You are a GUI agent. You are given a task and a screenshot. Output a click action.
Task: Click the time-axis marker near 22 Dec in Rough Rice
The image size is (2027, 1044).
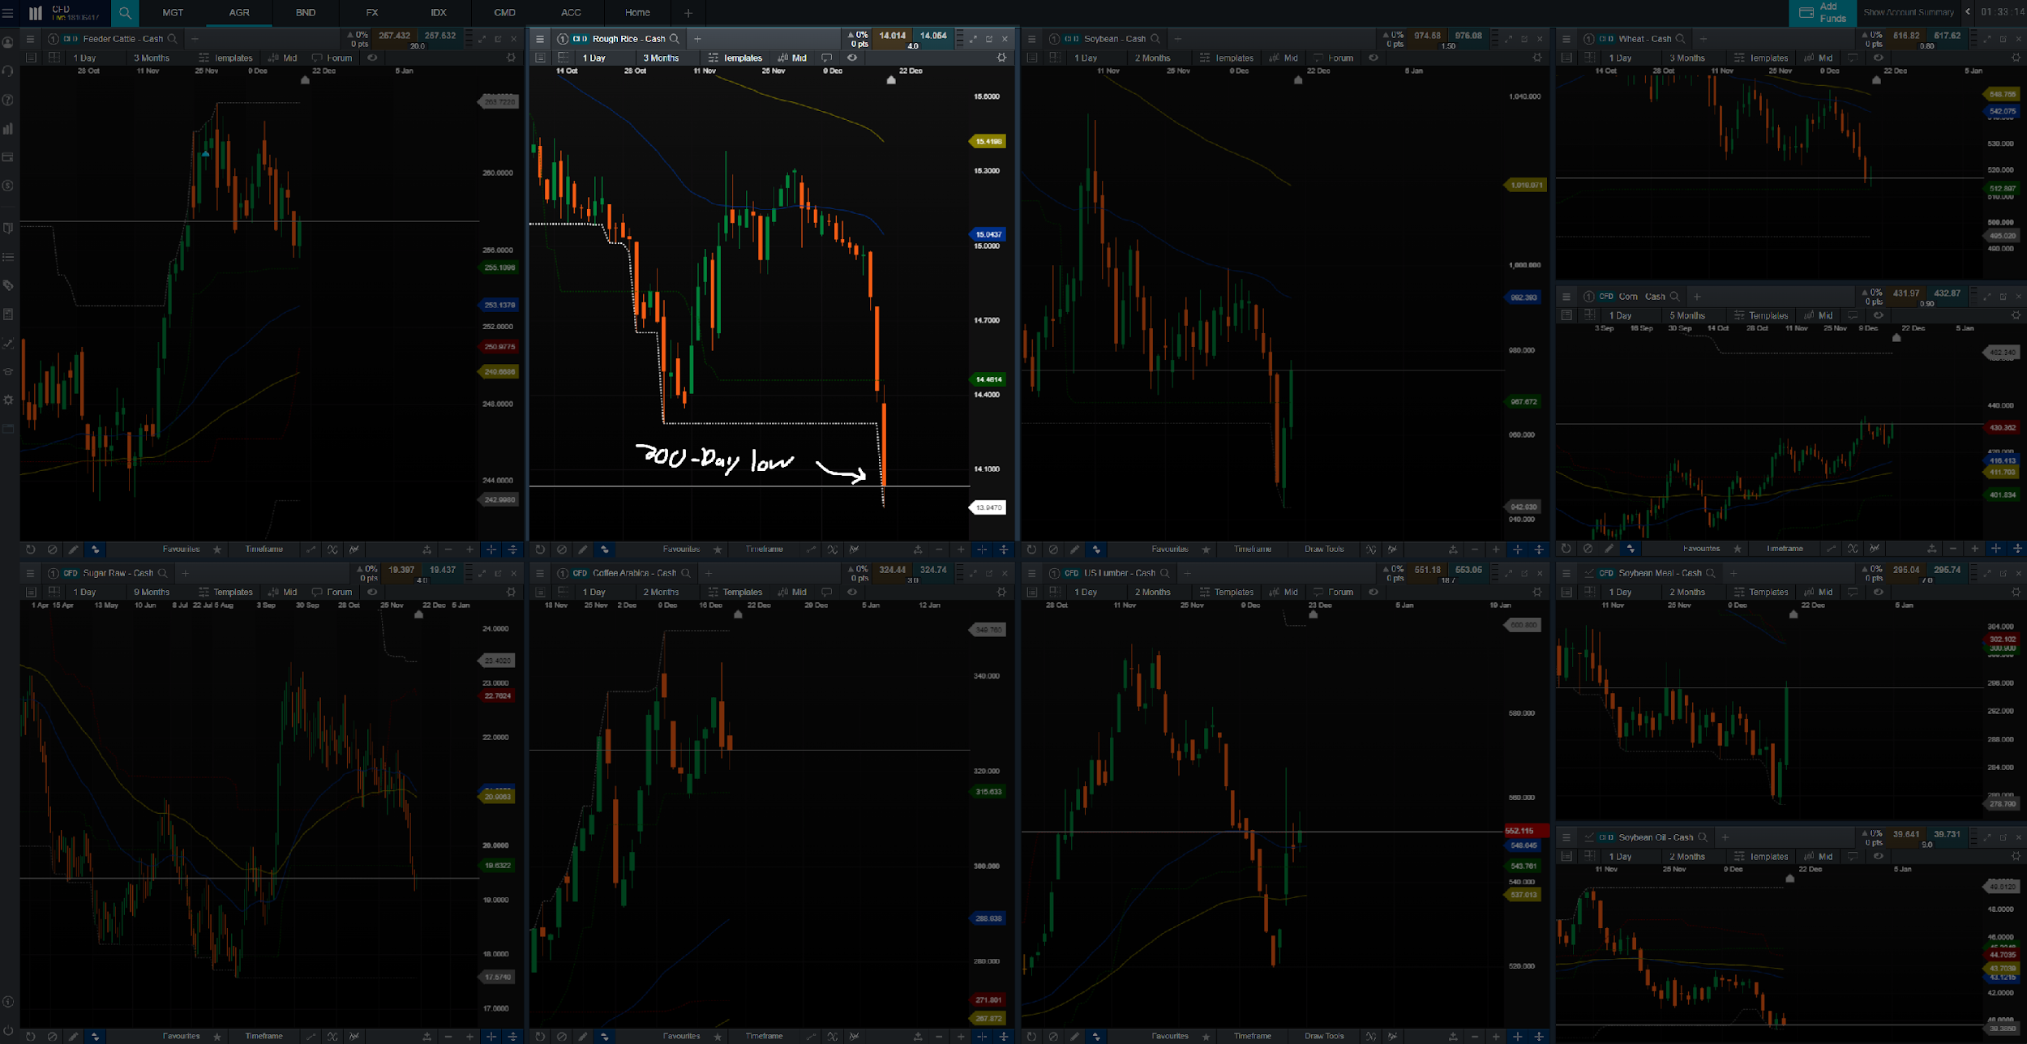click(x=891, y=79)
